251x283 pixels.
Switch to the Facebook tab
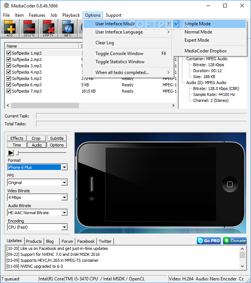(x=86, y=241)
